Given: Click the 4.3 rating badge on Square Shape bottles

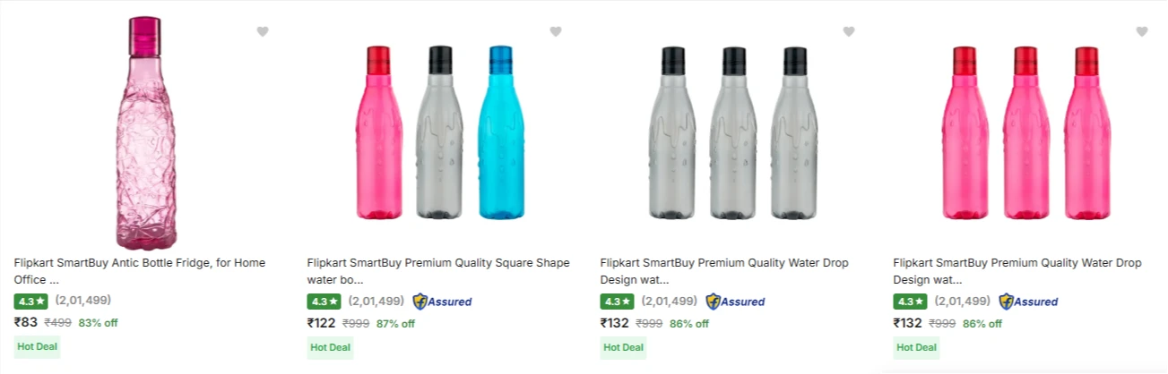Looking at the screenshot, I should coord(324,302).
